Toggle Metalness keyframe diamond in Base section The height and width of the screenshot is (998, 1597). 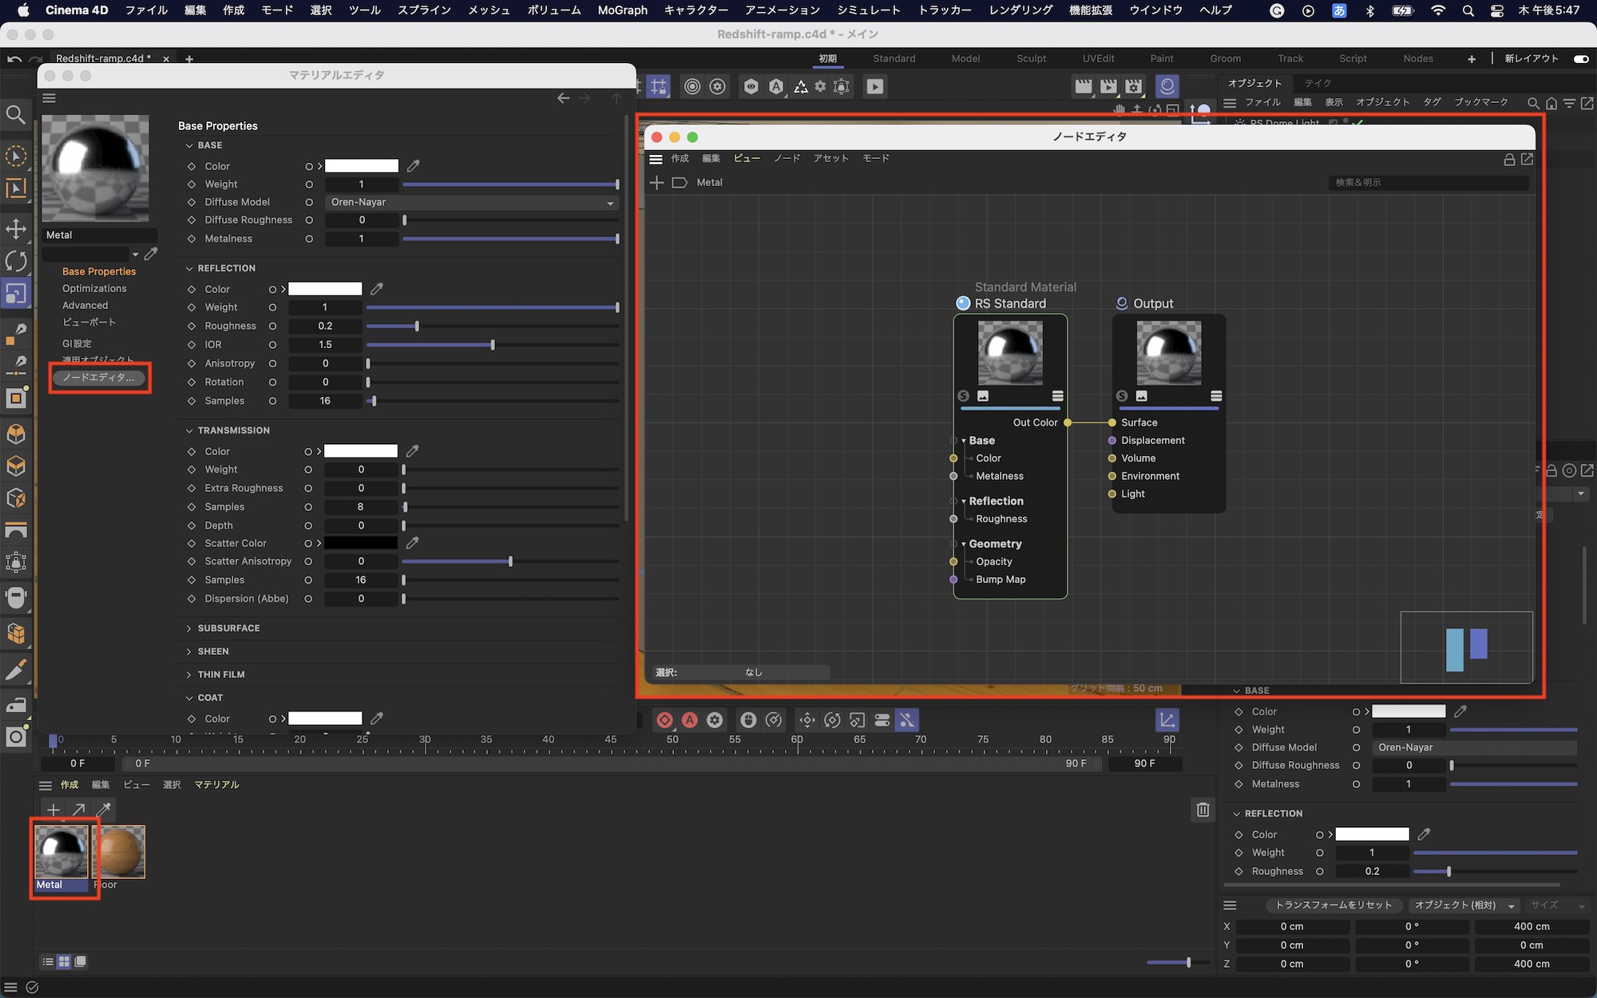coord(192,239)
